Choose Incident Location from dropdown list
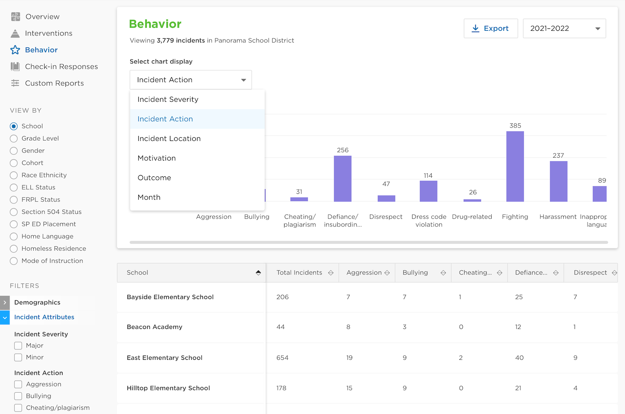The image size is (625, 414). click(197, 138)
